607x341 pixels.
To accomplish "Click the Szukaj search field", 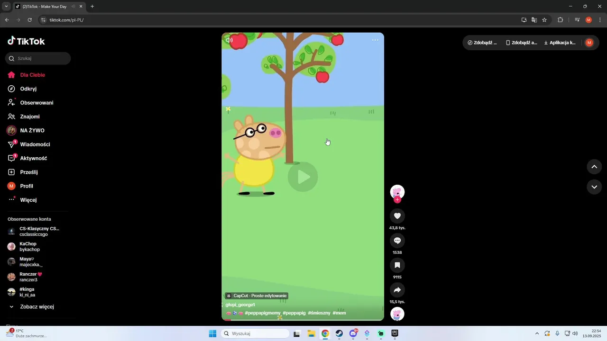I will [x=38, y=58].
